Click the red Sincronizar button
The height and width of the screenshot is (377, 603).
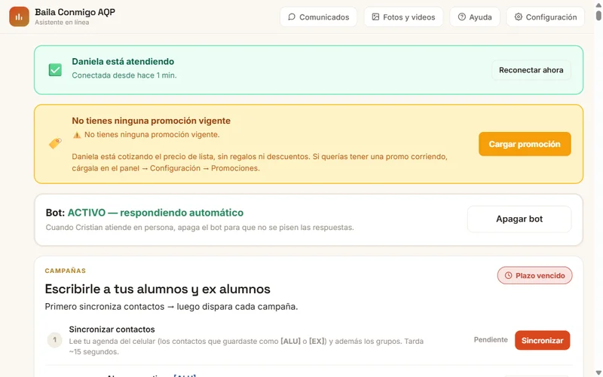point(542,341)
